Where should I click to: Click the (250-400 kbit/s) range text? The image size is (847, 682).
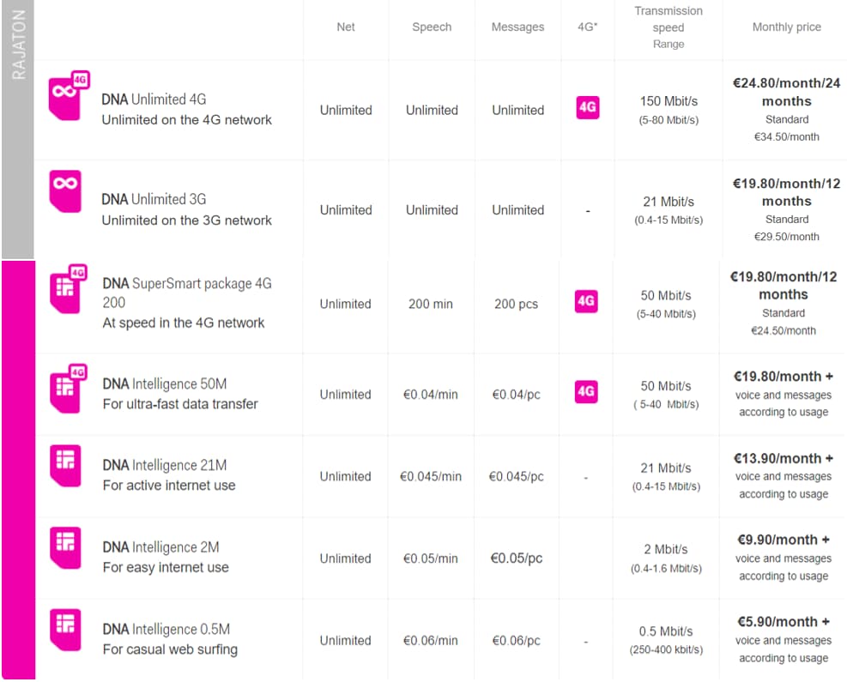pos(666,650)
